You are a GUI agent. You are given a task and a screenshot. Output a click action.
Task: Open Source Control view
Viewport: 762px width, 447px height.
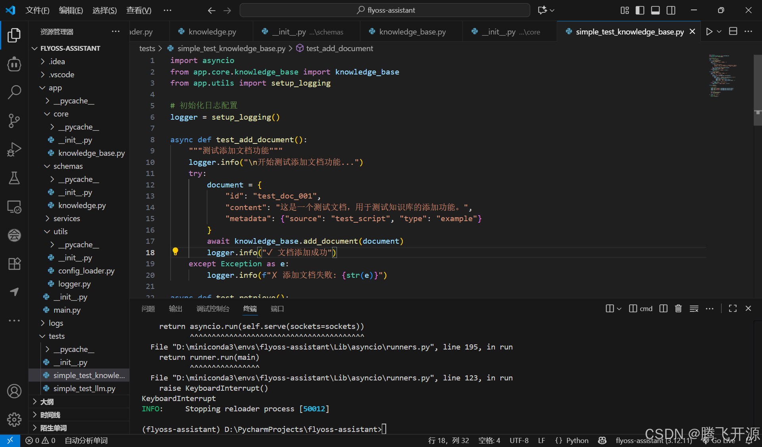pos(14,120)
